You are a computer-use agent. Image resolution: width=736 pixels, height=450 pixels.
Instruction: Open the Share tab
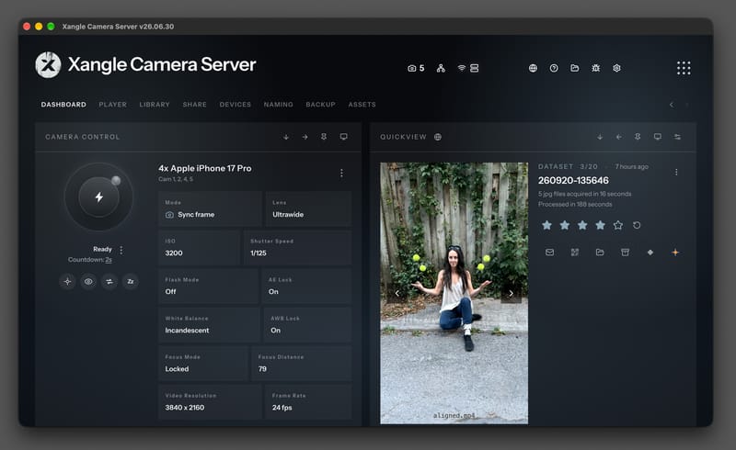click(194, 105)
